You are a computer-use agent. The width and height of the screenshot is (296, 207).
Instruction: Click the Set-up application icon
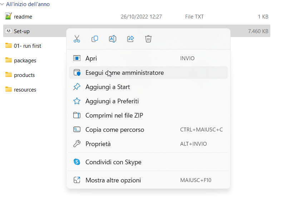pyautogui.click(x=8, y=31)
